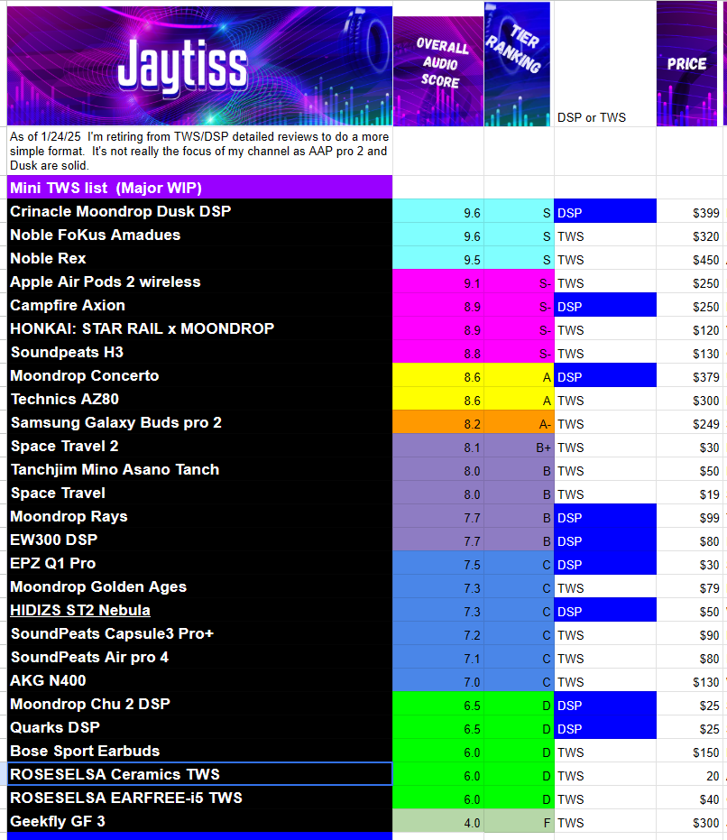Select the Quarks DSP name cell

pos(200,728)
